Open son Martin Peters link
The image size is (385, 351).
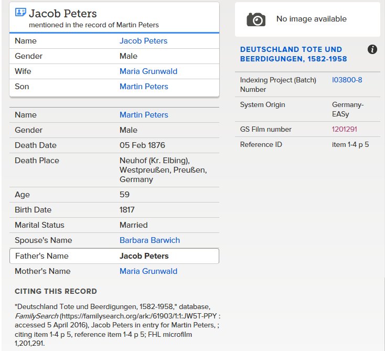click(144, 87)
